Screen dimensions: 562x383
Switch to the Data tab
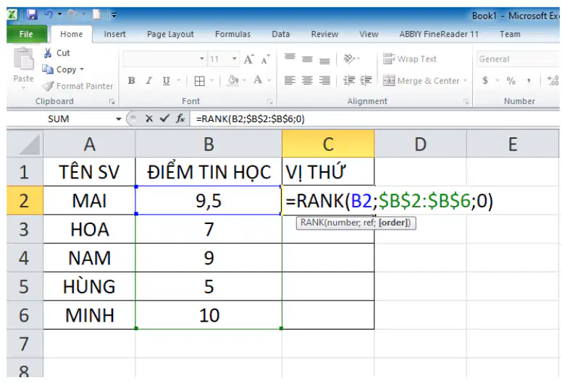281,34
